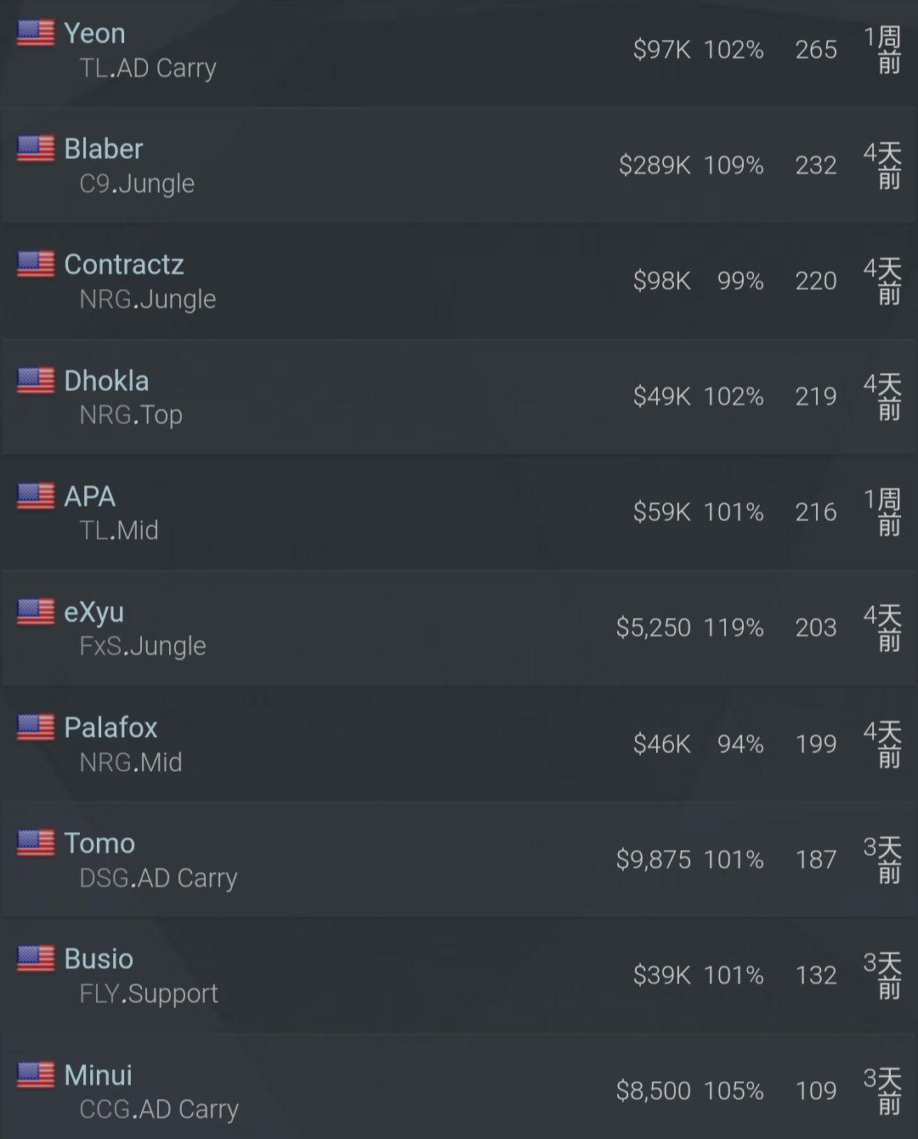Click the US flag beside Busio
The image size is (918, 1139).
click(x=36, y=958)
